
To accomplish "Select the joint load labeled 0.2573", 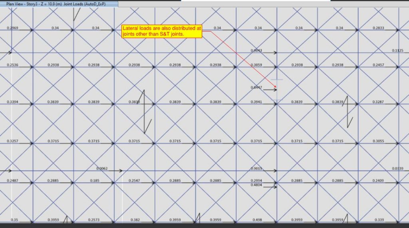I will pyautogui.click(x=94, y=220).
